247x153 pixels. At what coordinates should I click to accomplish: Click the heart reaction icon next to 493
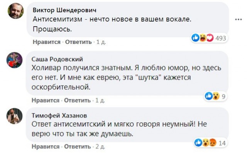(210, 38)
